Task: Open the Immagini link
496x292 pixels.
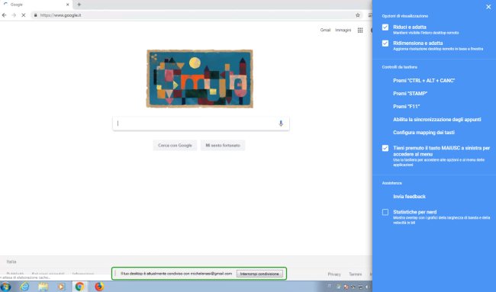Action: click(343, 30)
